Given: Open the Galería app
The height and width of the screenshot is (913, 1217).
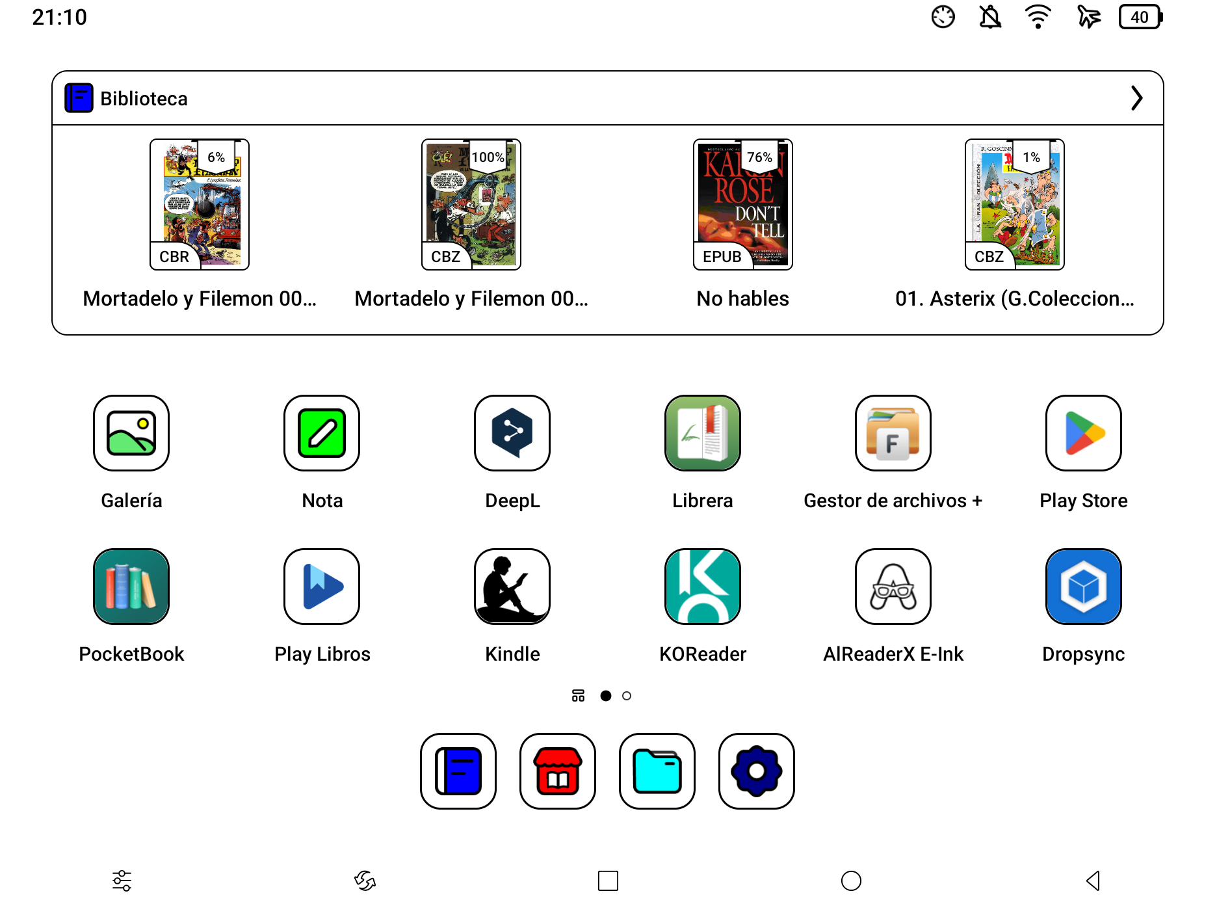Looking at the screenshot, I should tap(131, 433).
